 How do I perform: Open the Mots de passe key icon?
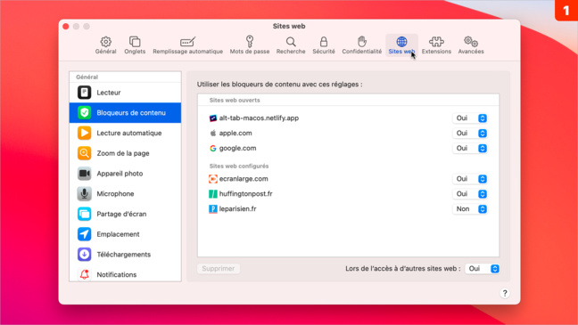point(250,41)
